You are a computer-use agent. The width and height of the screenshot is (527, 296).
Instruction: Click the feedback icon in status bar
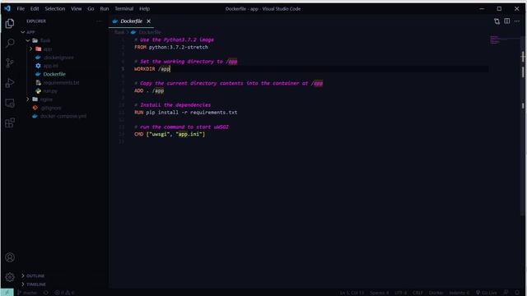[x=506, y=293]
